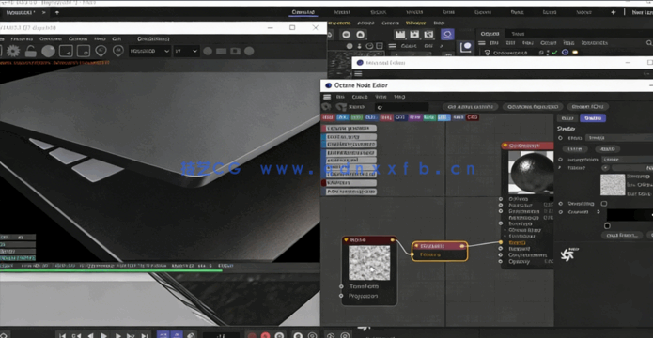
Task: Select the pick material pin icon
Action: pos(118,52)
